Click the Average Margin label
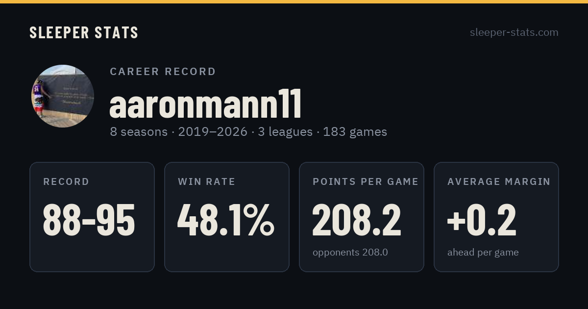The image size is (588, 309). tap(499, 181)
